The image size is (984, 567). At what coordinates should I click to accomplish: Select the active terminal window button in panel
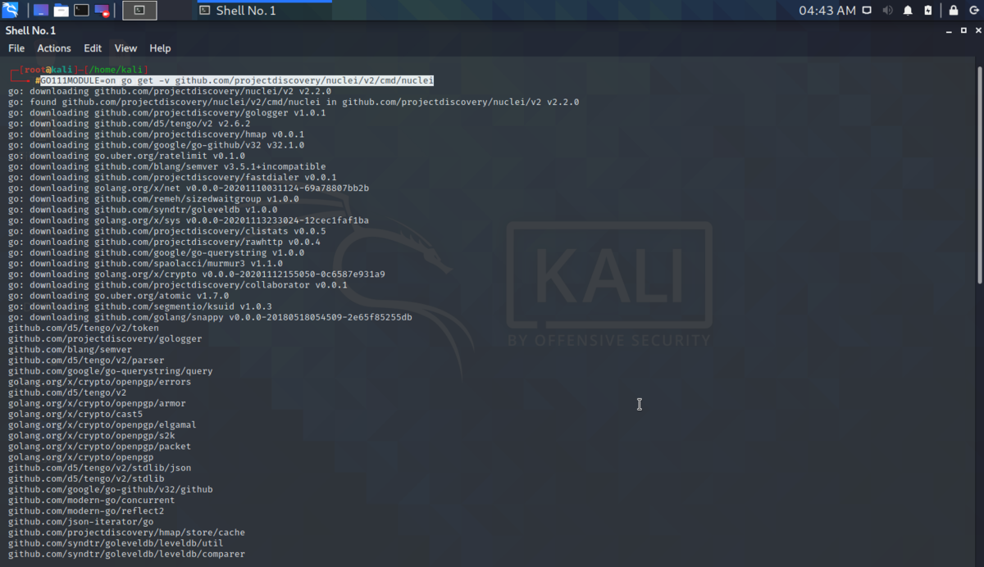click(139, 11)
